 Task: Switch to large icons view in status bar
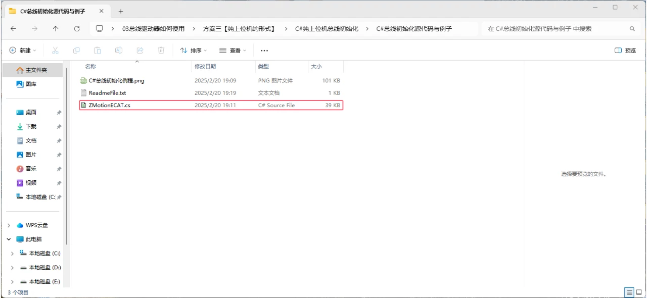click(x=638, y=292)
